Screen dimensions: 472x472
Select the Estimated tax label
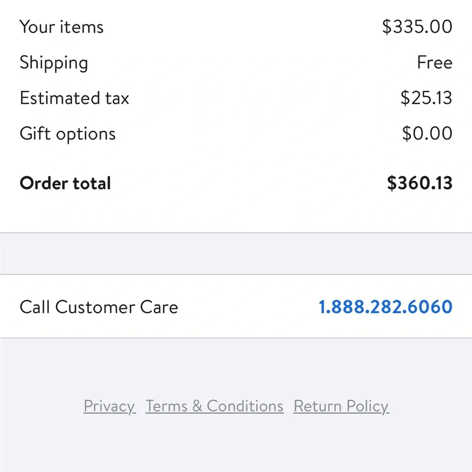(75, 98)
